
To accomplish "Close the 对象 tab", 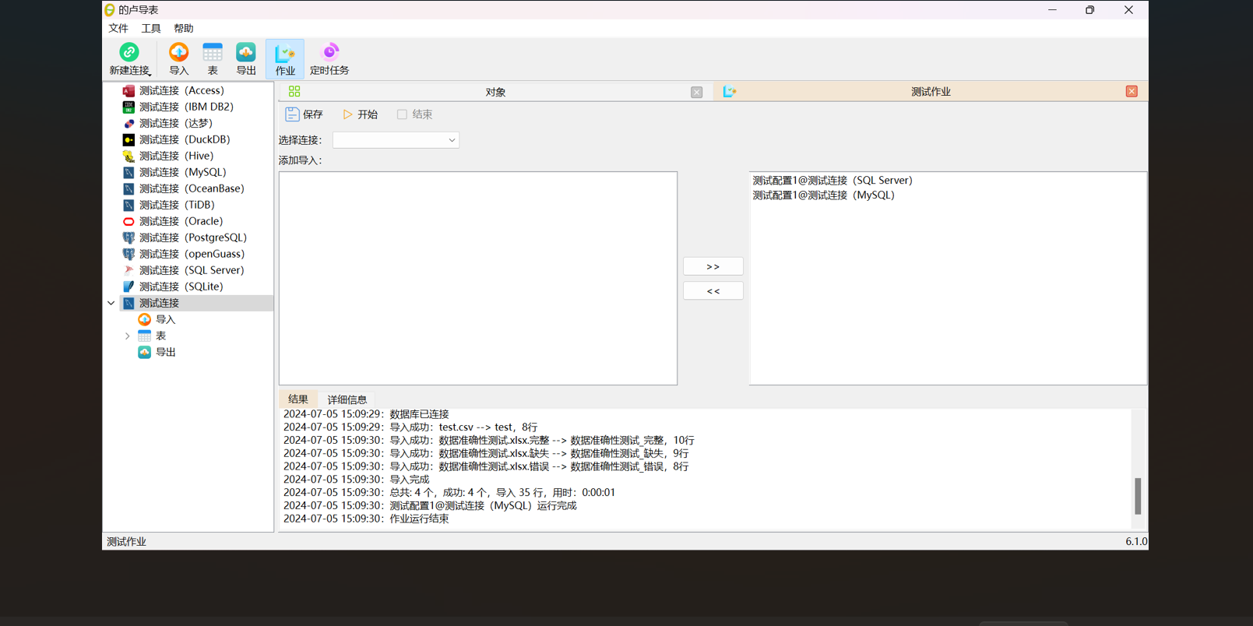I will pos(696,92).
